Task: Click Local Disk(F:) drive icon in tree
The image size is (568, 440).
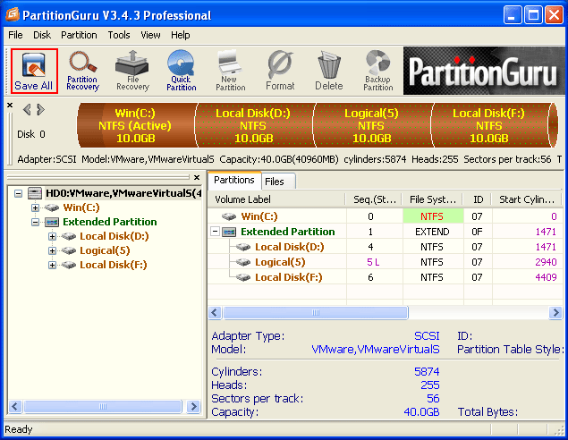Action: (69, 265)
